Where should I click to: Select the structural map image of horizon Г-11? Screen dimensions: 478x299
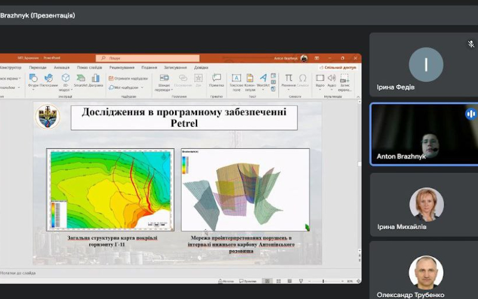[110, 190]
